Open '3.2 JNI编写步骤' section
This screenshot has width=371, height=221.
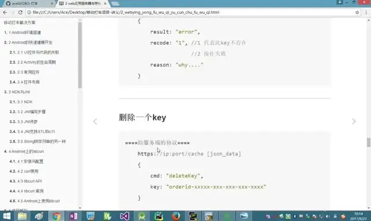tap(27, 112)
